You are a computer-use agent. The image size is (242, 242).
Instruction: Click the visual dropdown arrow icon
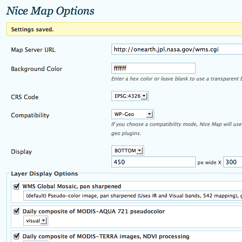tap(44, 221)
